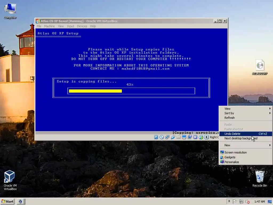Image resolution: width=273 pixels, height=205 pixels.
Task: Click the CPU features indicator icon
Action: 195,137
